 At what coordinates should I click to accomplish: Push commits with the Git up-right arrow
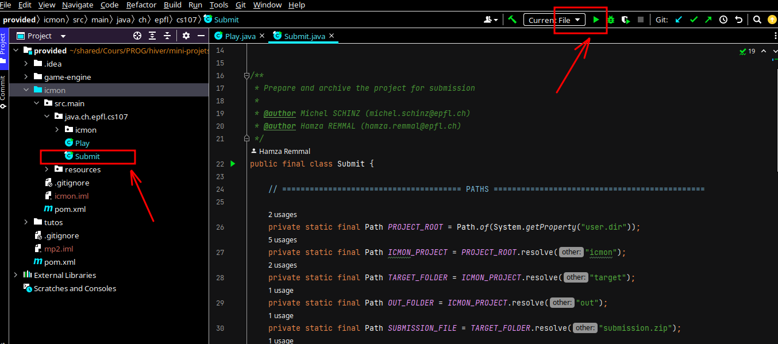click(x=708, y=20)
